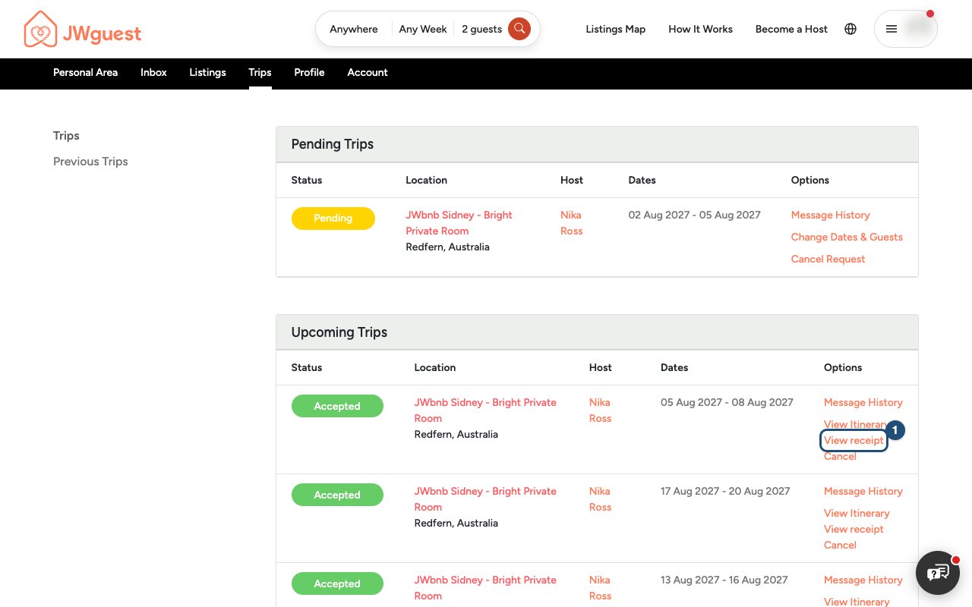Click the yellow Pending status badge
Image resolution: width=972 pixels, height=607 pixels.
point(333,219)
